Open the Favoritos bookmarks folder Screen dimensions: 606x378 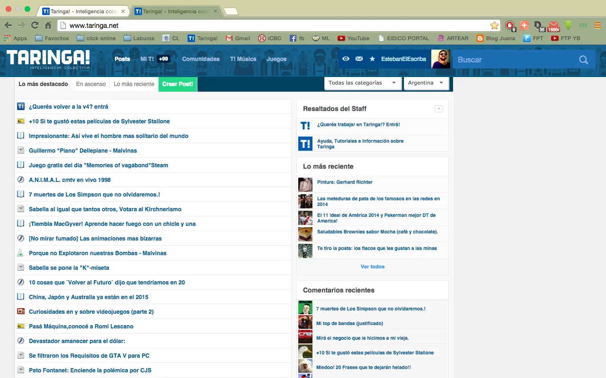pos(52,38)
